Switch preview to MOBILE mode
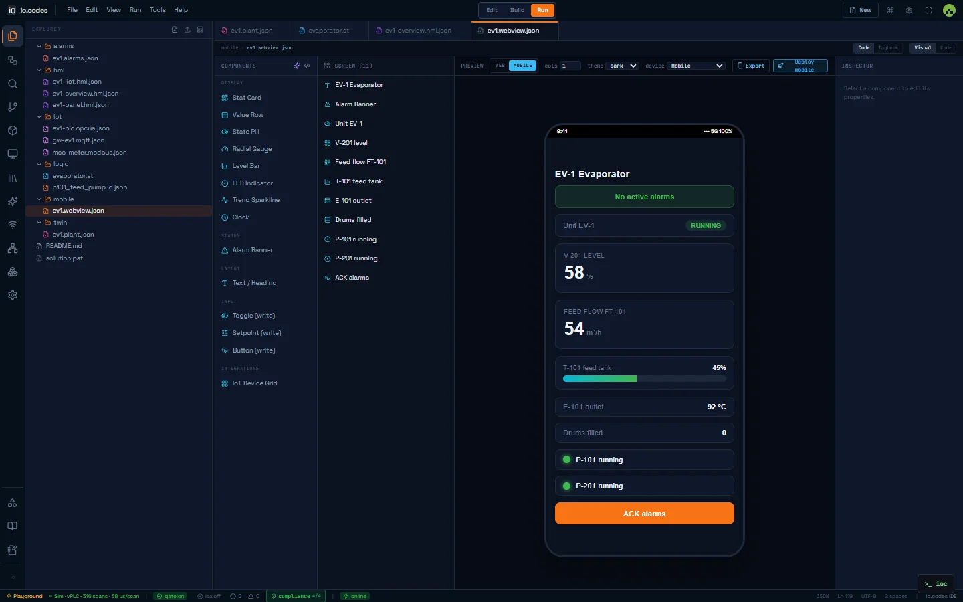The width and height of the screenshot is (963, 602). click(x=523, y=66)
